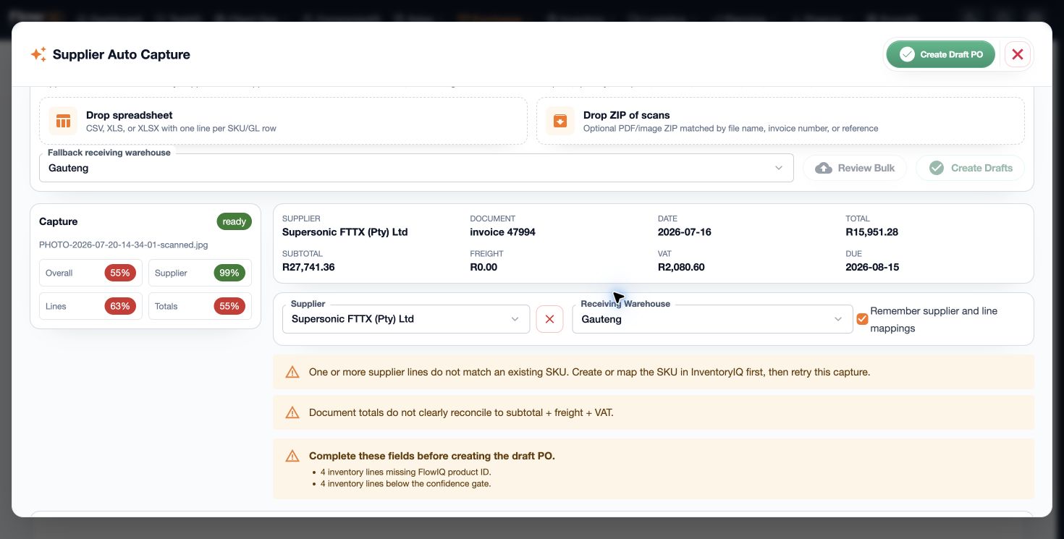Click the total value R15,951.28
The image size is (1064, 539).
tap(871, 232)
